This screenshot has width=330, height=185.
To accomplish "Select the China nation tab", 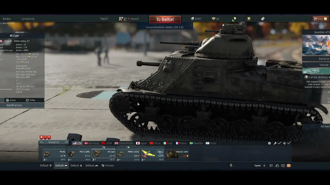I will 155,143.
